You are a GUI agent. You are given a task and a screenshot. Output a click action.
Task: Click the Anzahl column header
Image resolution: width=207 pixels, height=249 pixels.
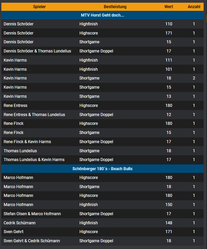coord(194,7)
